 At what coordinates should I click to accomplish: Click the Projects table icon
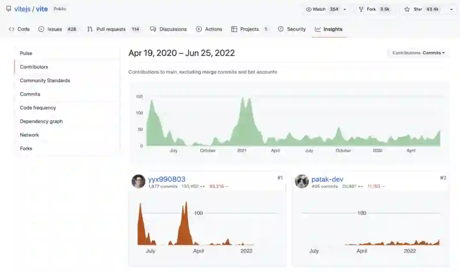pyautogui.click(x=234, y=29)
